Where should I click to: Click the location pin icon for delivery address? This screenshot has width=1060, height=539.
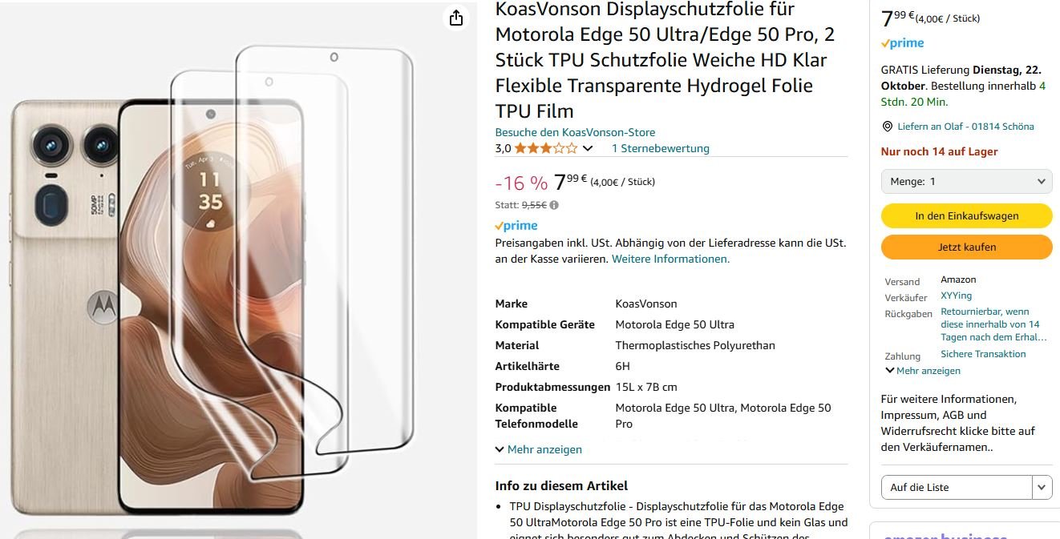[887, 127]
